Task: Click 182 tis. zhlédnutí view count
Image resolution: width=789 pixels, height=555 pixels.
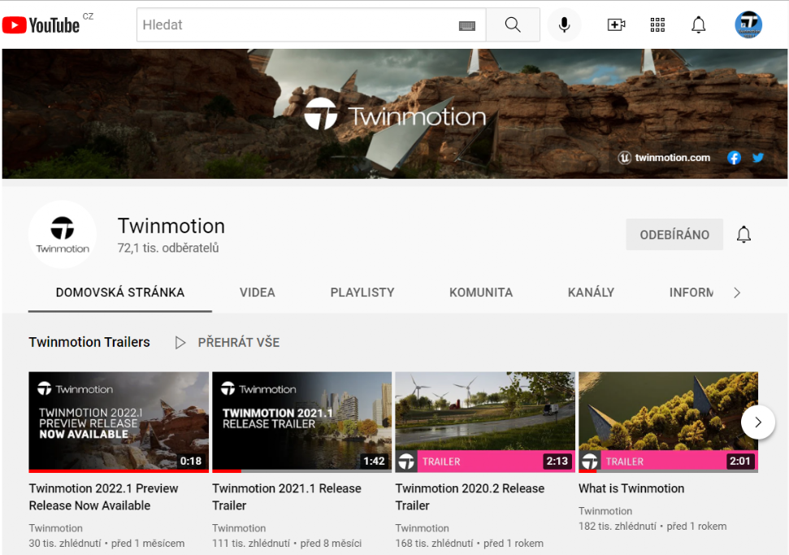Action: tap(618, 527)
